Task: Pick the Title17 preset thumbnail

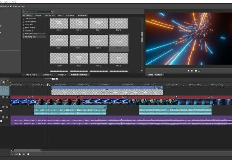Action: pos(79,40)
